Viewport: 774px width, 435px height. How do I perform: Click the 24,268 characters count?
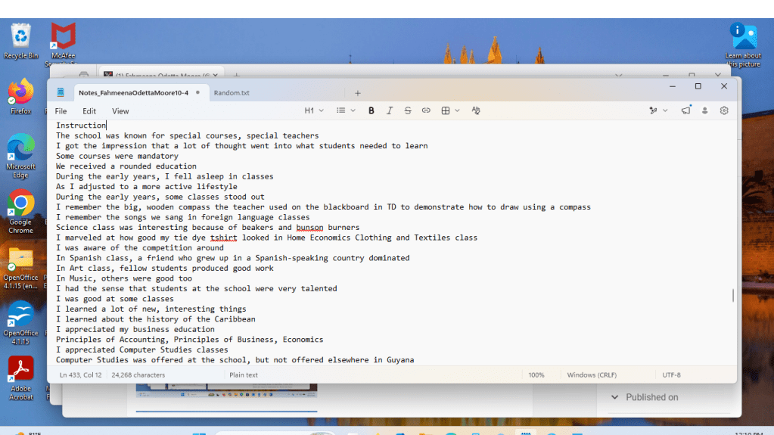tap(138, 374)
